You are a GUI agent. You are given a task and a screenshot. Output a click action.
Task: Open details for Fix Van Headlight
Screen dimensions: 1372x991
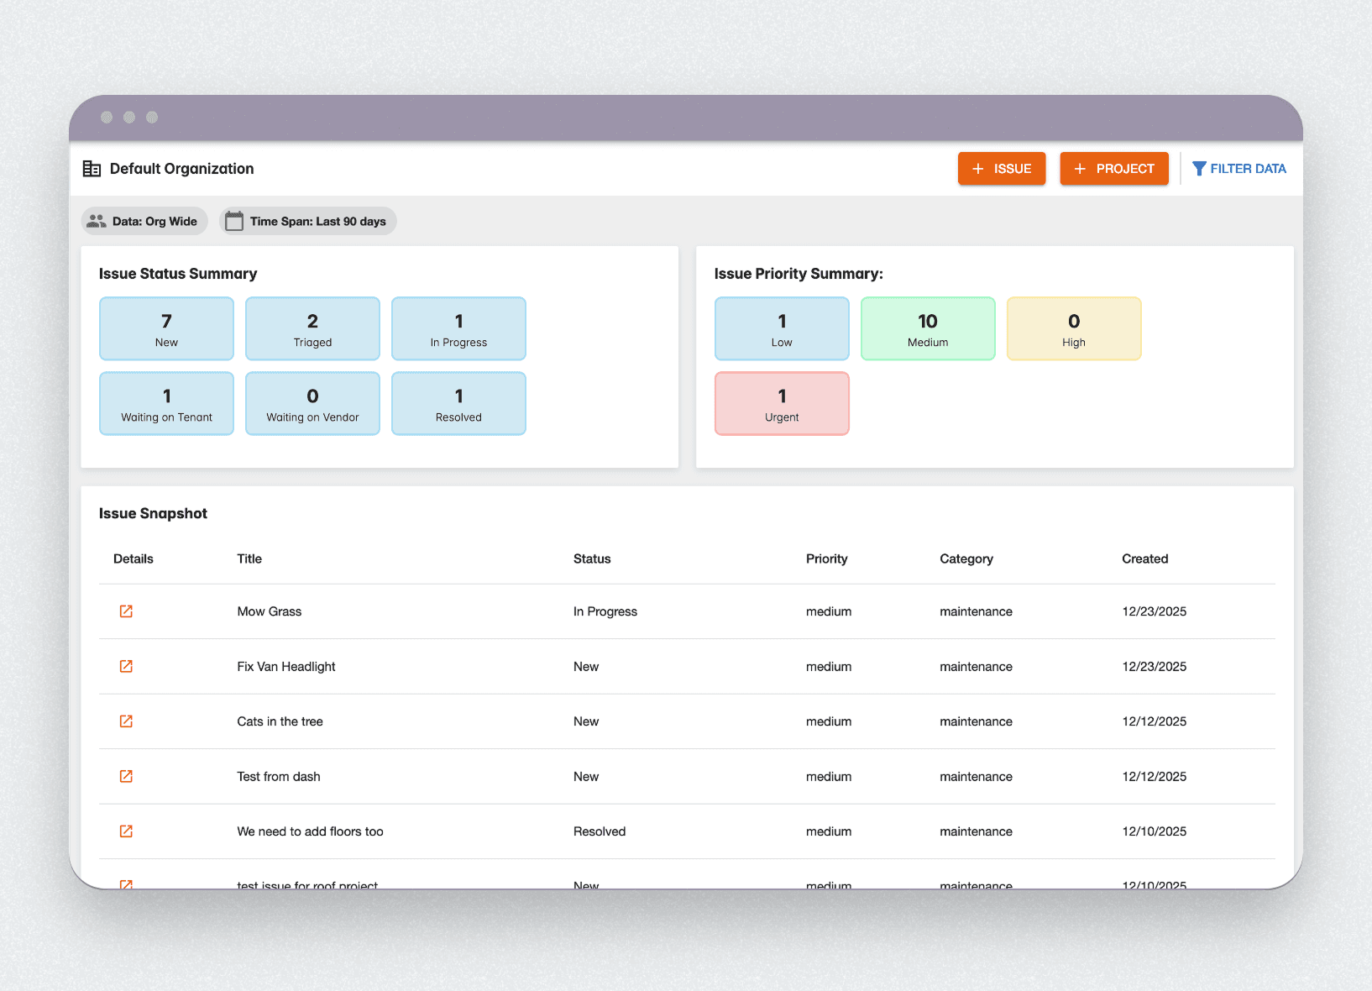pyautogui.click(x=126, y=666)
